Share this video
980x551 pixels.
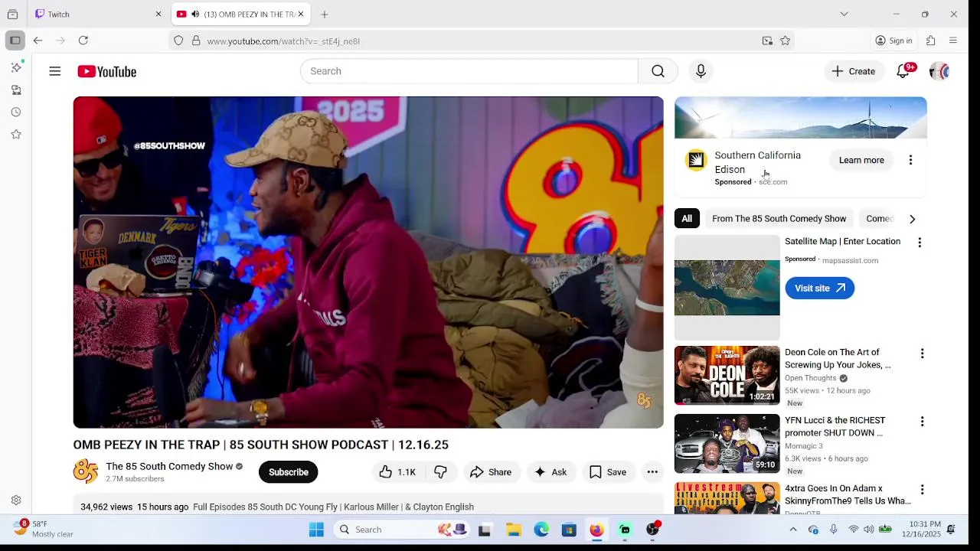point(490,472)
